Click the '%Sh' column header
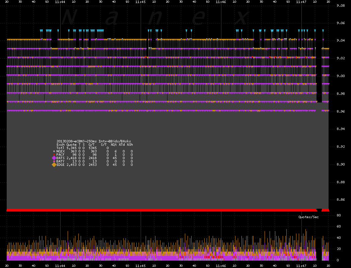The width and height of the screenshot is (351, 268). click(130, 145)
